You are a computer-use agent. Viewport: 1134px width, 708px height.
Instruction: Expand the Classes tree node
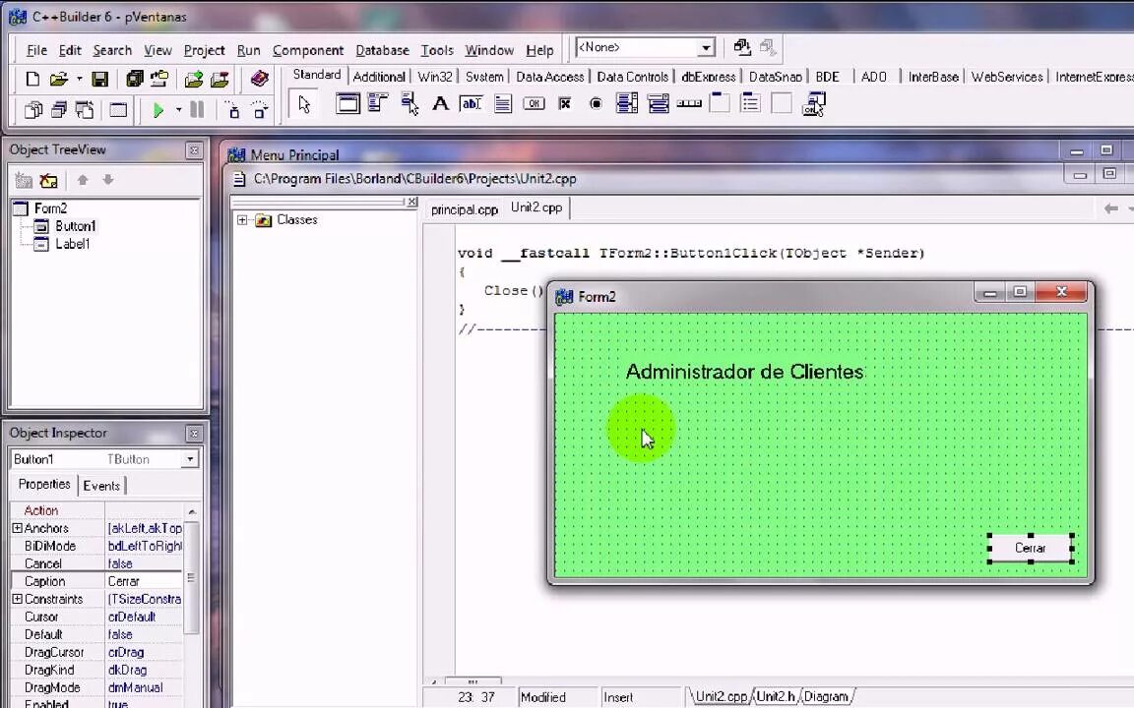(x=242, y=219)
